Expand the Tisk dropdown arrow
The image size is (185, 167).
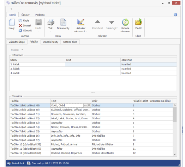point(50,31)
